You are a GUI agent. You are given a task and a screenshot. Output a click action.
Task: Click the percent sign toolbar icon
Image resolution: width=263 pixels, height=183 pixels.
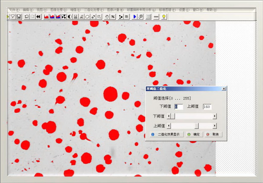tap(113, 17)
